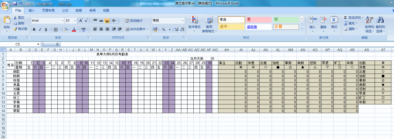Click the text orientation icon
The height and width of the screenshot is (139, 394).
coord(114,21)
